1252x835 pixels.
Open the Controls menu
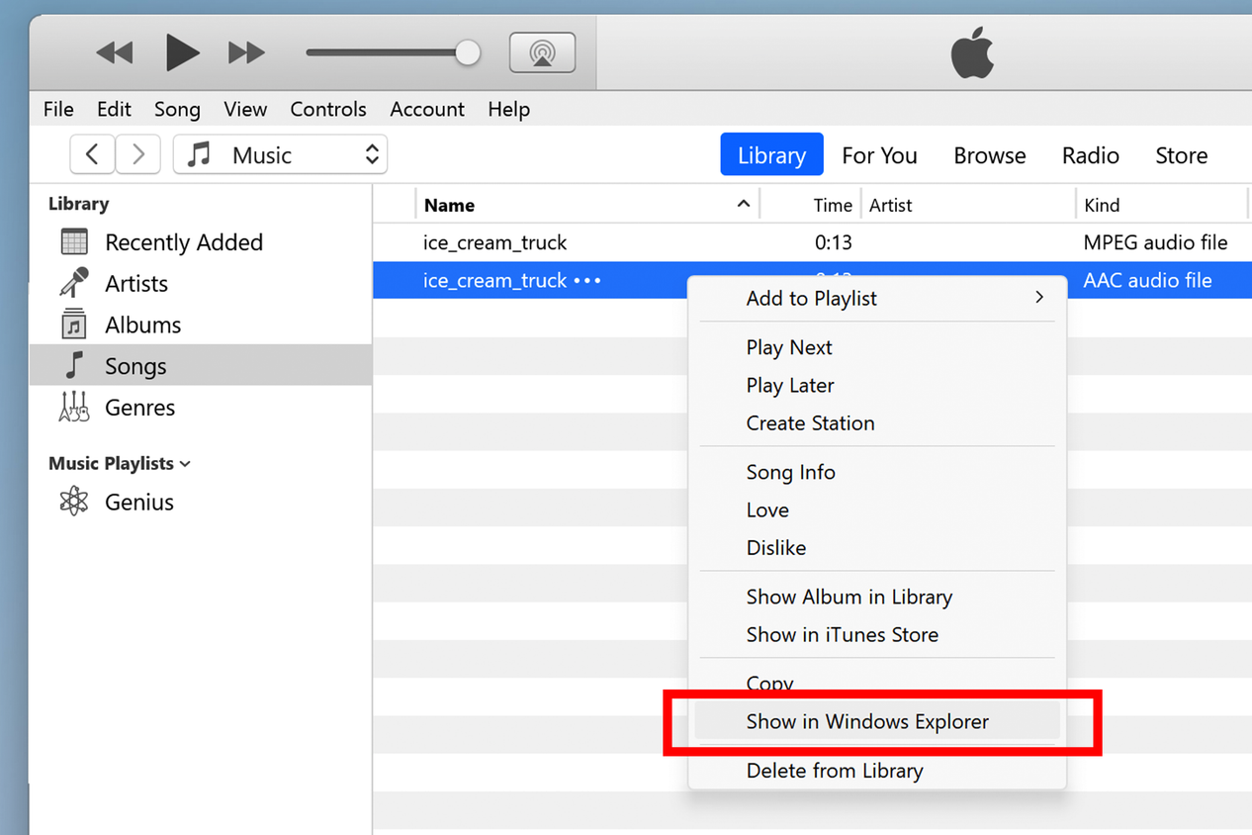point(328,109)
